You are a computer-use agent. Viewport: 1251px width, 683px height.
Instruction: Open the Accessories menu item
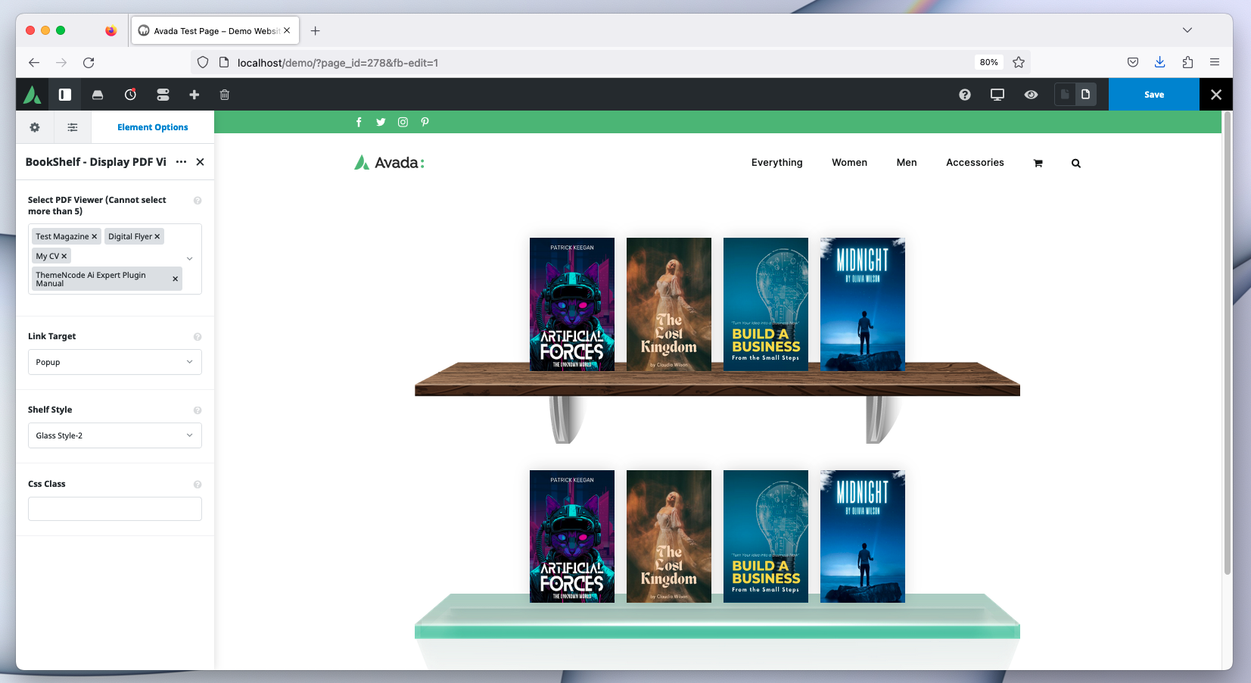pyautogui.click(x=975, y=163)
